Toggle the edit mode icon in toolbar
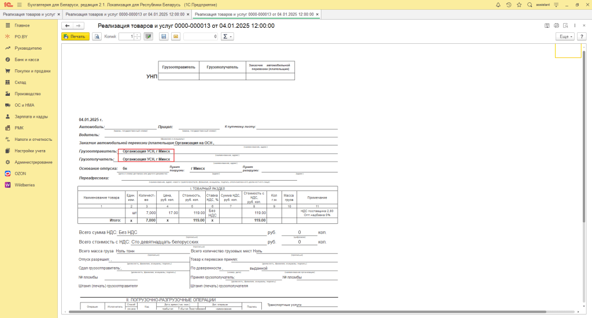 coord(149,36)
